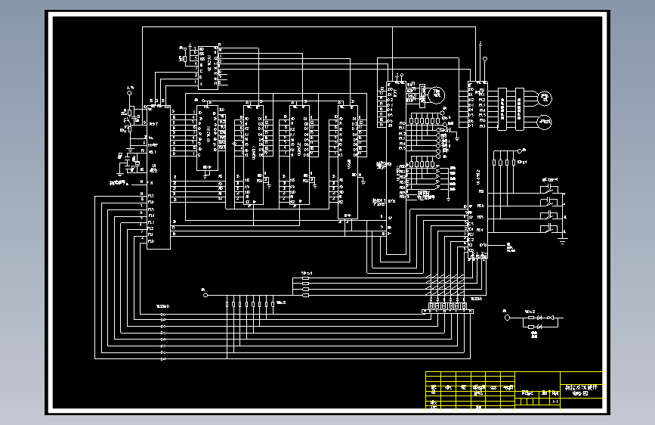Image resolution: width=655 pixels, height=425 pixels.
Task: Select the bottom switch contact in right column
Action: click(x=550, y=228)
